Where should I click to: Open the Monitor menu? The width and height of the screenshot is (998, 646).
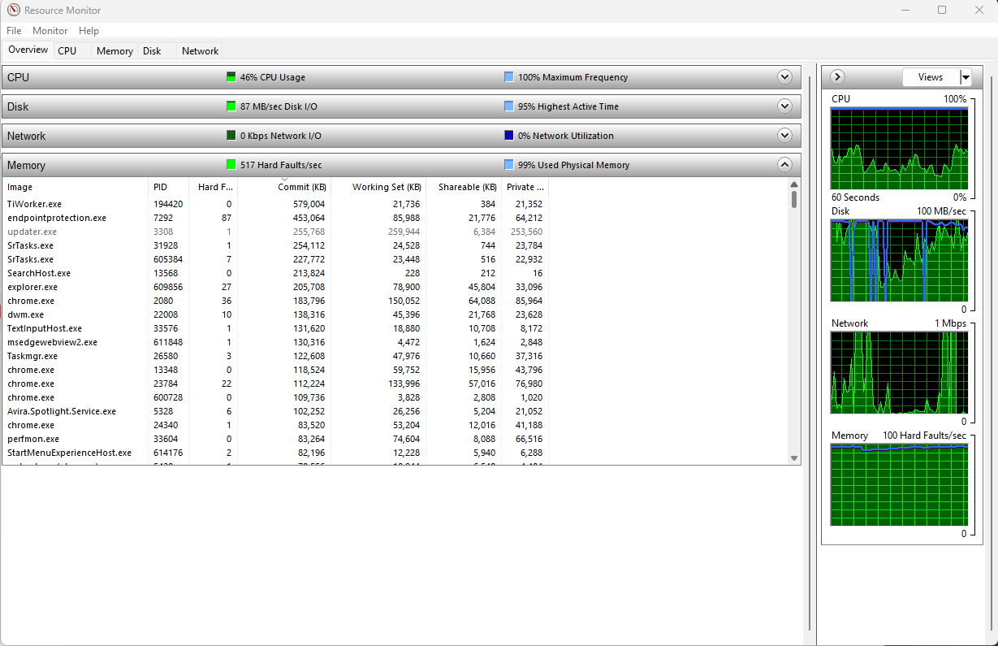point(50,31)
